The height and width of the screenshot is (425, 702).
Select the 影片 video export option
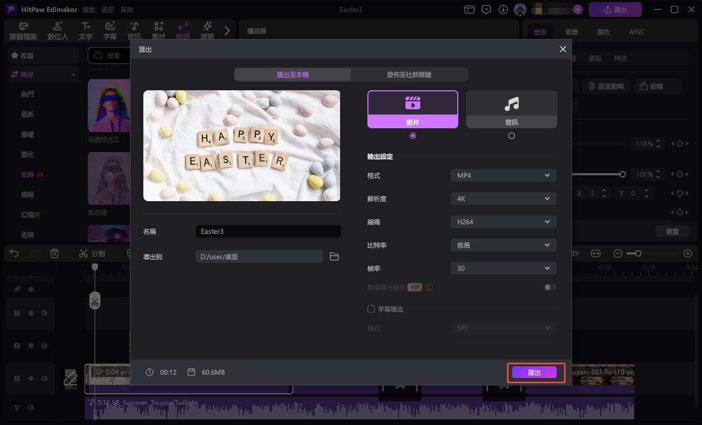tap(412, 109)
